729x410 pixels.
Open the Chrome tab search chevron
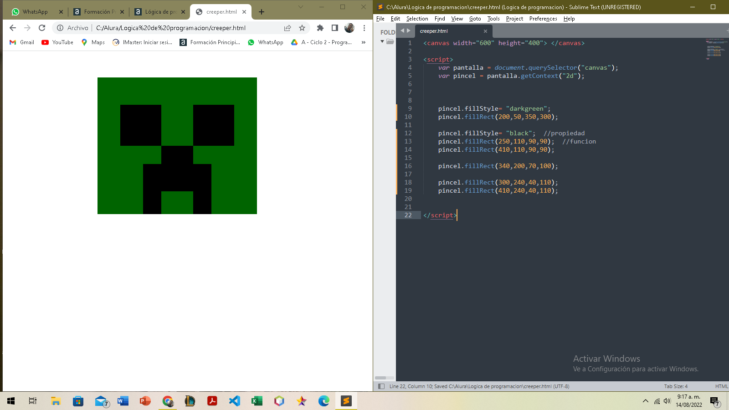click(x=301, y=7)
